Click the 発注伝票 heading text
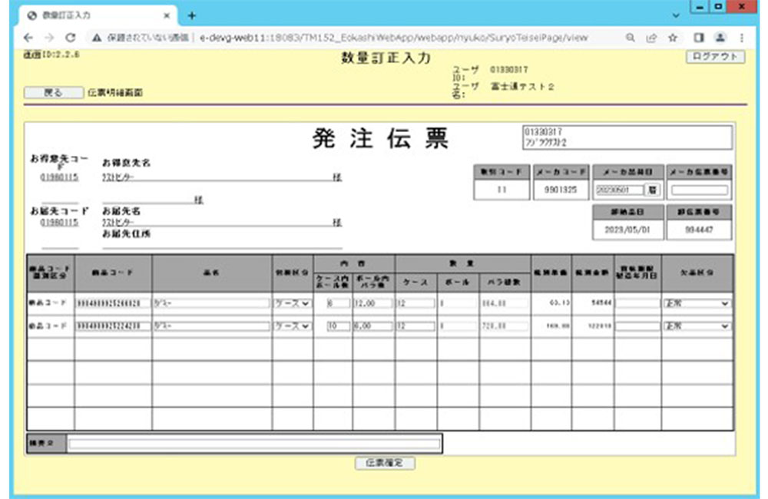 pyautogui.click(x=381, y=138)
